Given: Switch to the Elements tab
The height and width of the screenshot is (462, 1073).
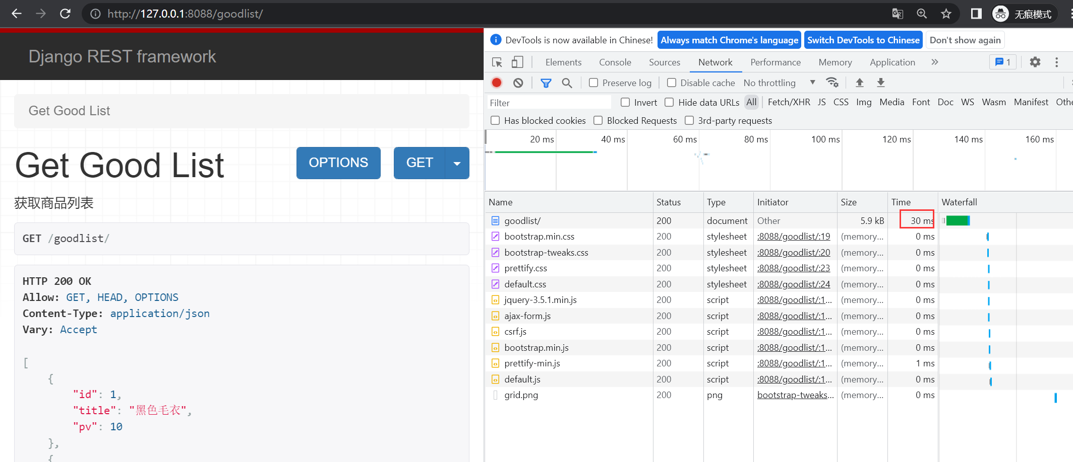Looking at the screenshot, I should click(x=563, y=62).
